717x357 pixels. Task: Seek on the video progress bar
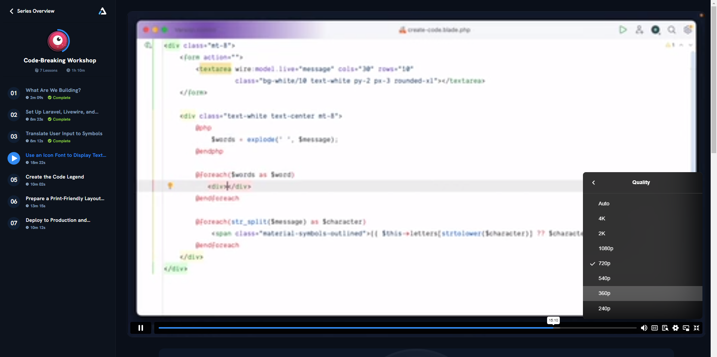point(397,328)
